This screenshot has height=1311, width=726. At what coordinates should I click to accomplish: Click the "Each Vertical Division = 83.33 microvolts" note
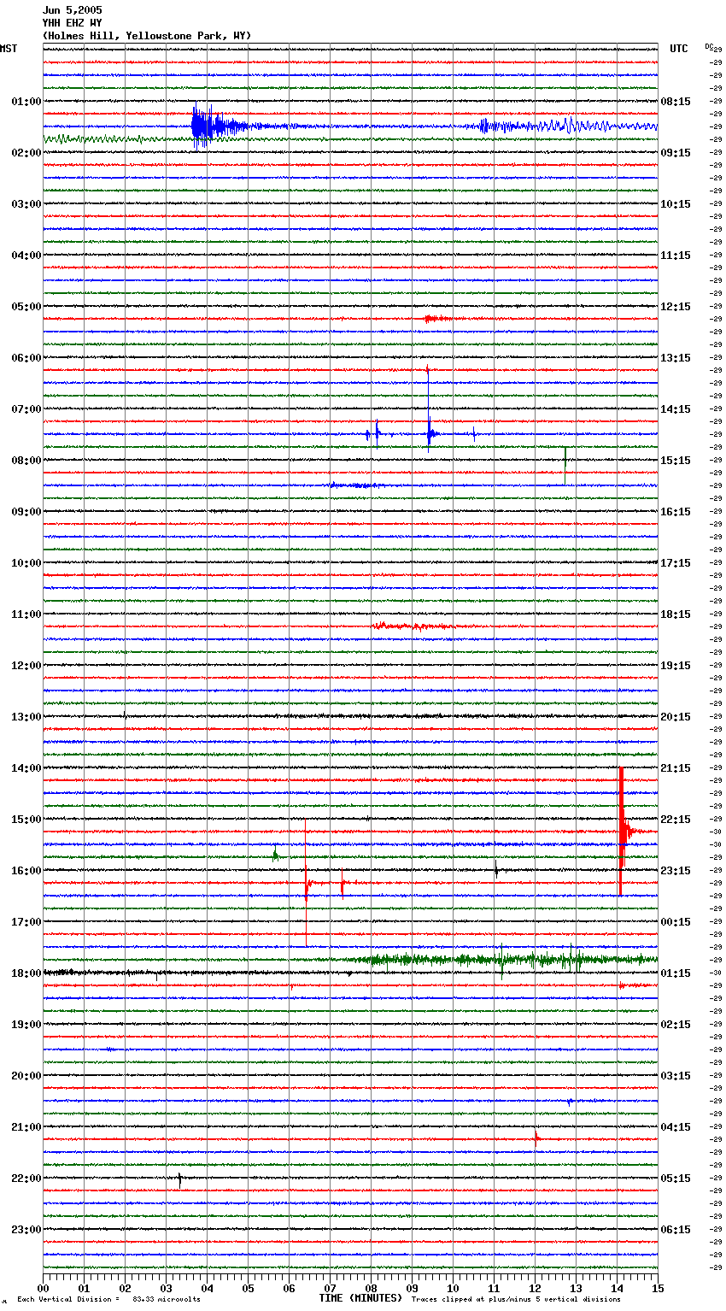[x=108, y=1300]
